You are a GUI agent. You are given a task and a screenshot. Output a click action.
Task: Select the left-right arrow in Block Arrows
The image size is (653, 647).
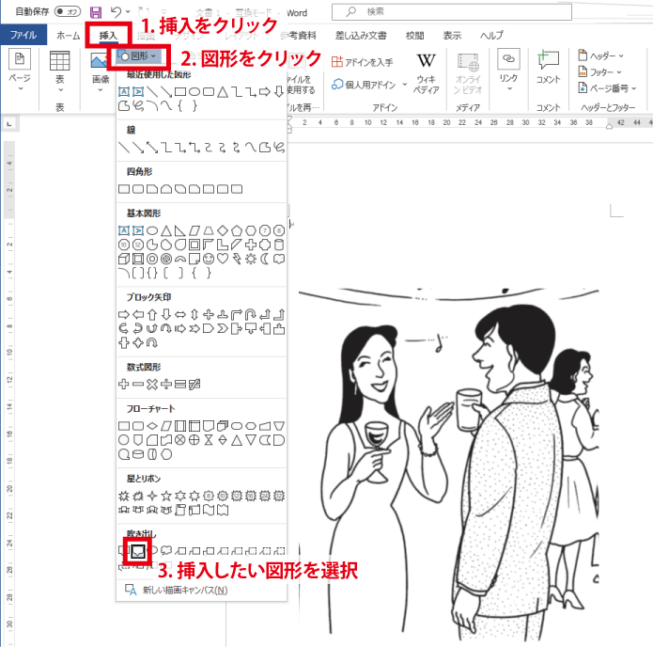(180, 314)
